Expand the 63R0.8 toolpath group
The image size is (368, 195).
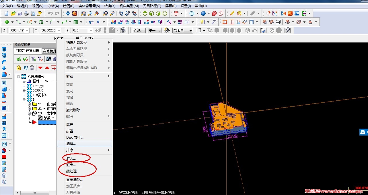click(x=24, y=90)
